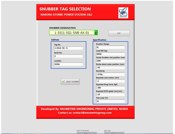The width and height of the screenshot is (175, 134).
Task: Click the Serial No. field
Action: coord(68,56)
